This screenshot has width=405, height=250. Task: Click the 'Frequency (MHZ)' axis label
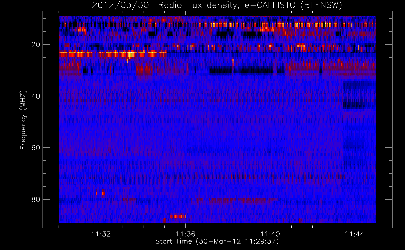(23, 120)
